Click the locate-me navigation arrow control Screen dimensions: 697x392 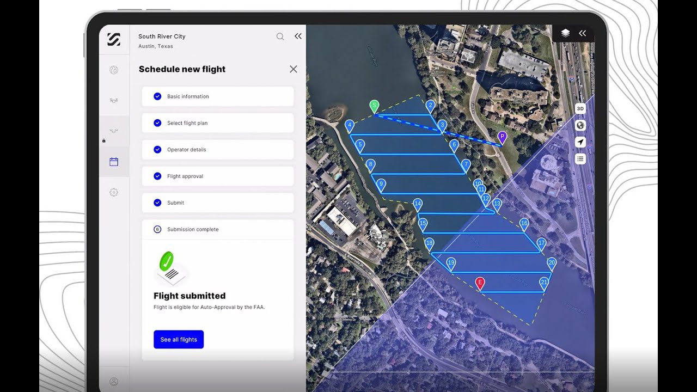tap(580, 142)
